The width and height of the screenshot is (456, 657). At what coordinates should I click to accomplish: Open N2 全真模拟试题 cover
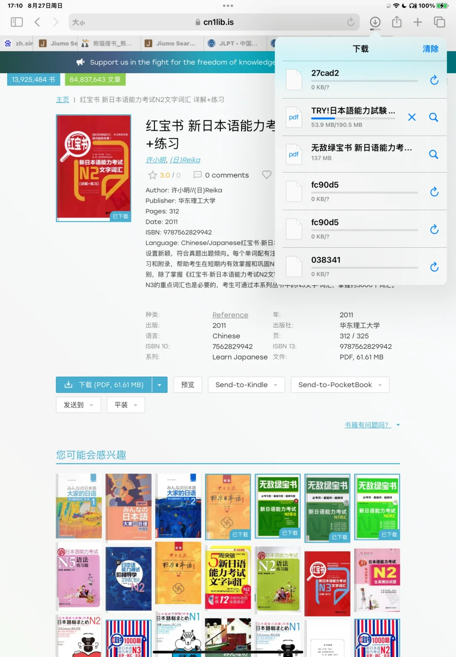[x=377, y=579]
